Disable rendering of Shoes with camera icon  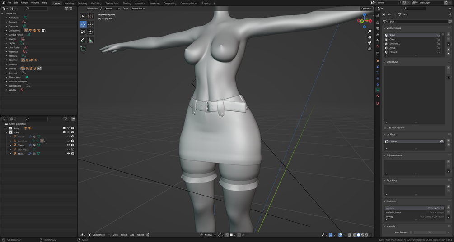tap(73, 145)
